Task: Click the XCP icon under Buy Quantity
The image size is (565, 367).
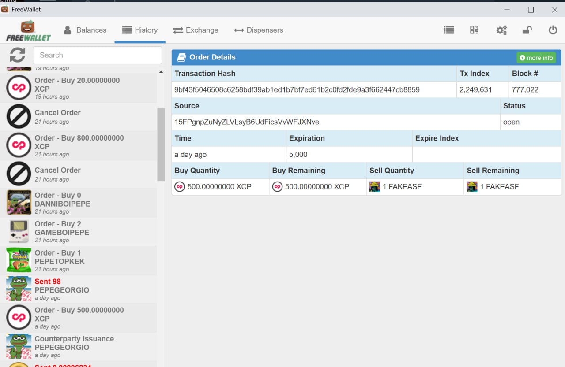Action: click(x=180, y=187)
